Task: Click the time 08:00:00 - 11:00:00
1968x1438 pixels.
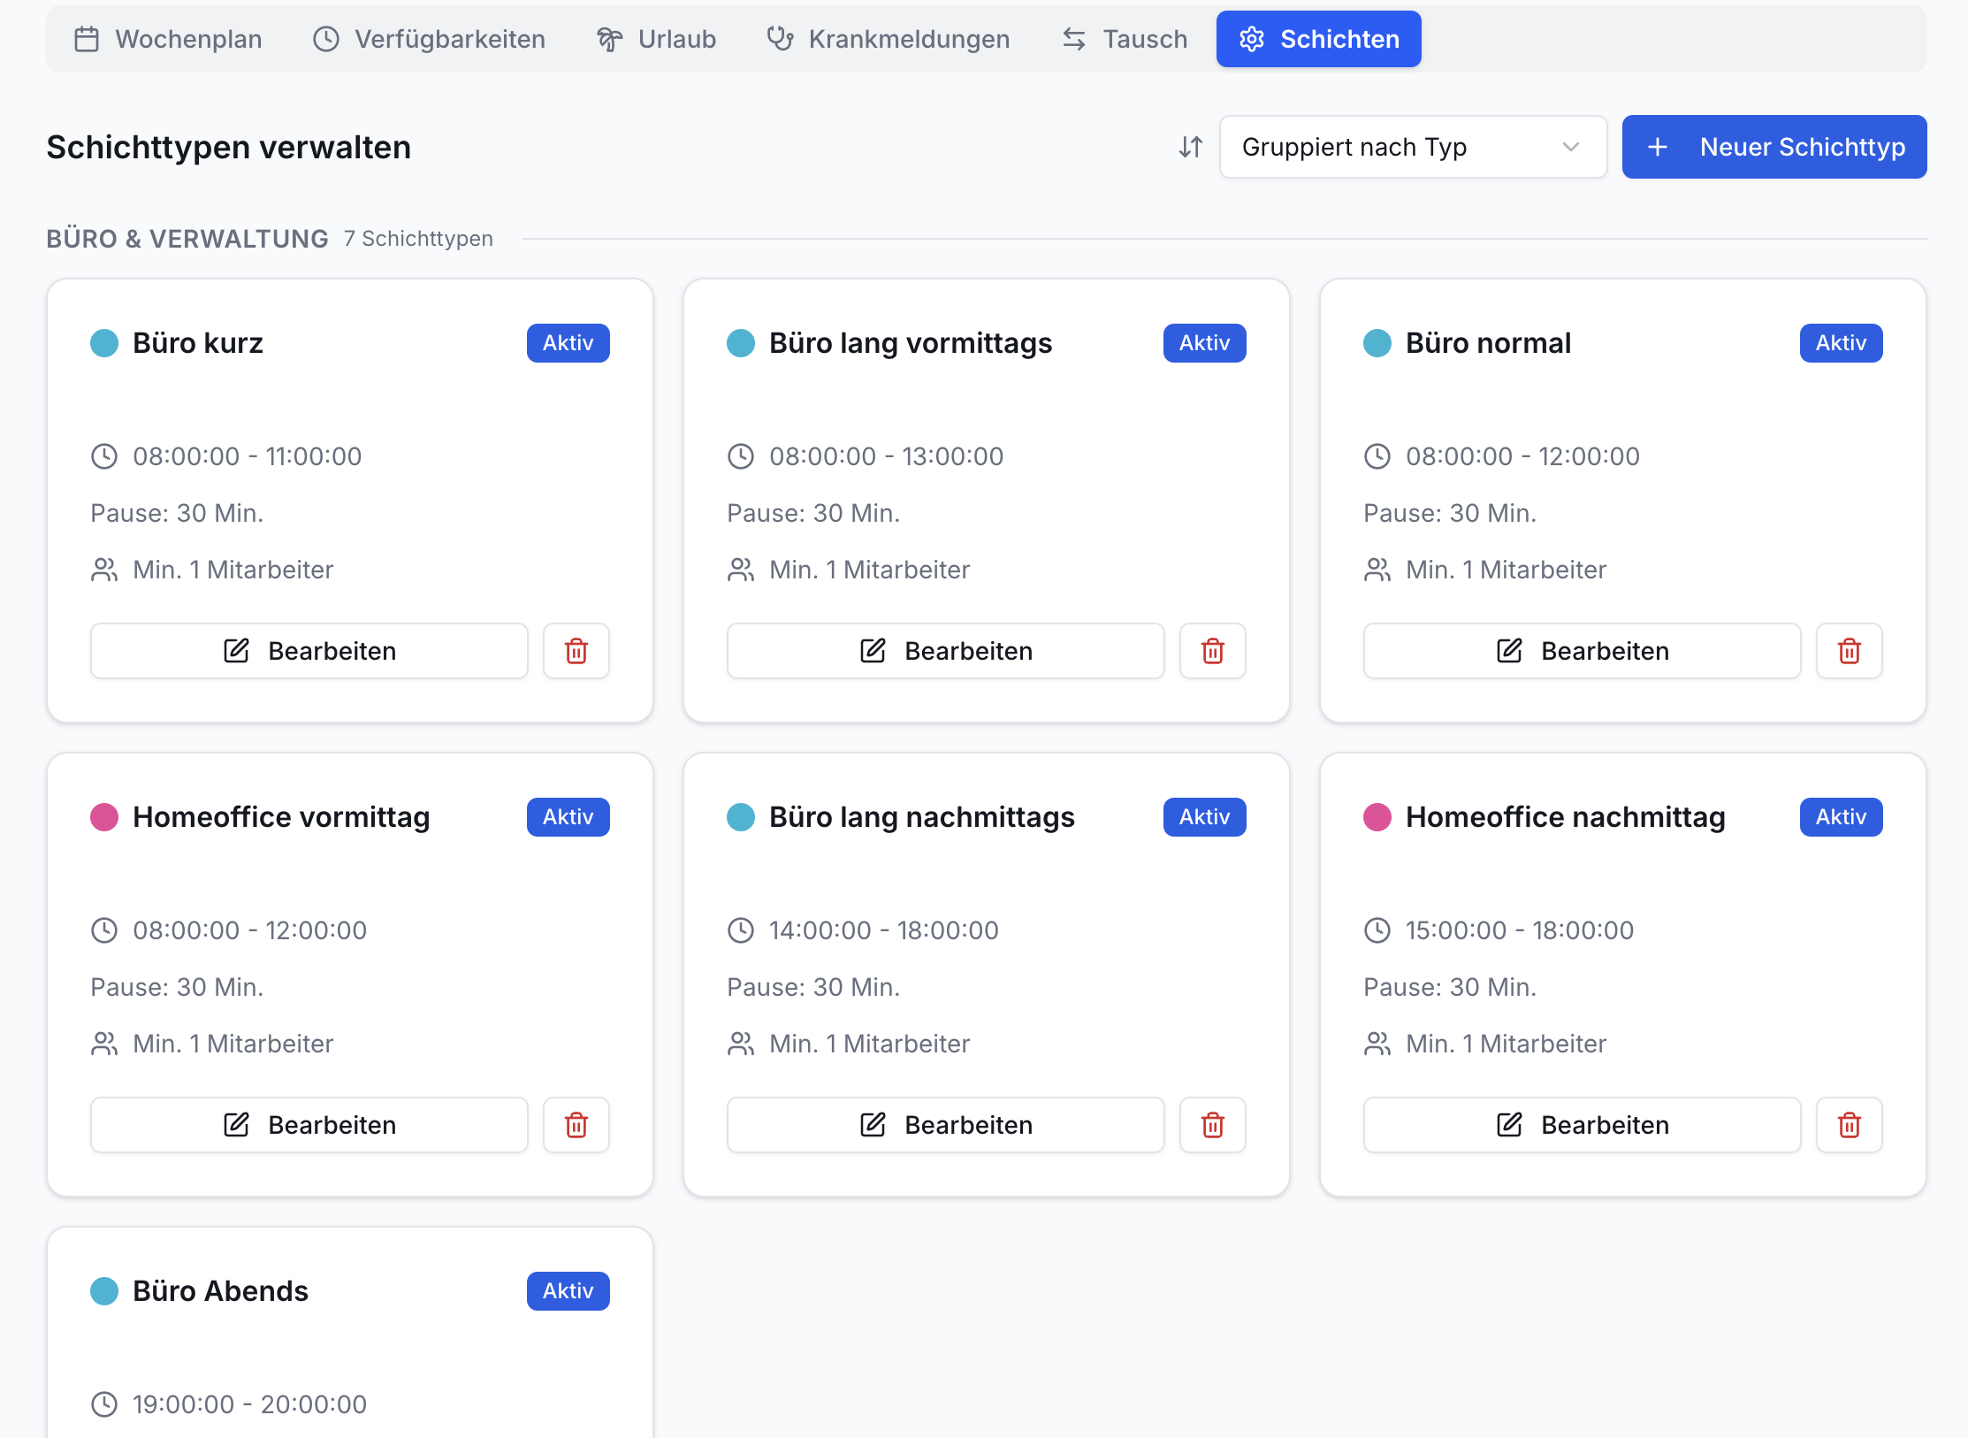Action: click(248, 456)
